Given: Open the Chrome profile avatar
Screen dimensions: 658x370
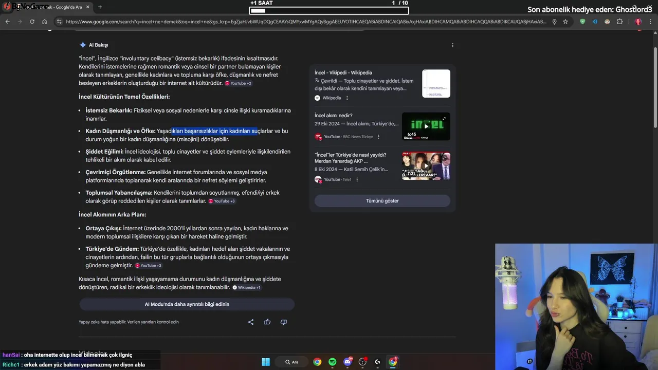Looking at the screenshot, I should 638,22.
